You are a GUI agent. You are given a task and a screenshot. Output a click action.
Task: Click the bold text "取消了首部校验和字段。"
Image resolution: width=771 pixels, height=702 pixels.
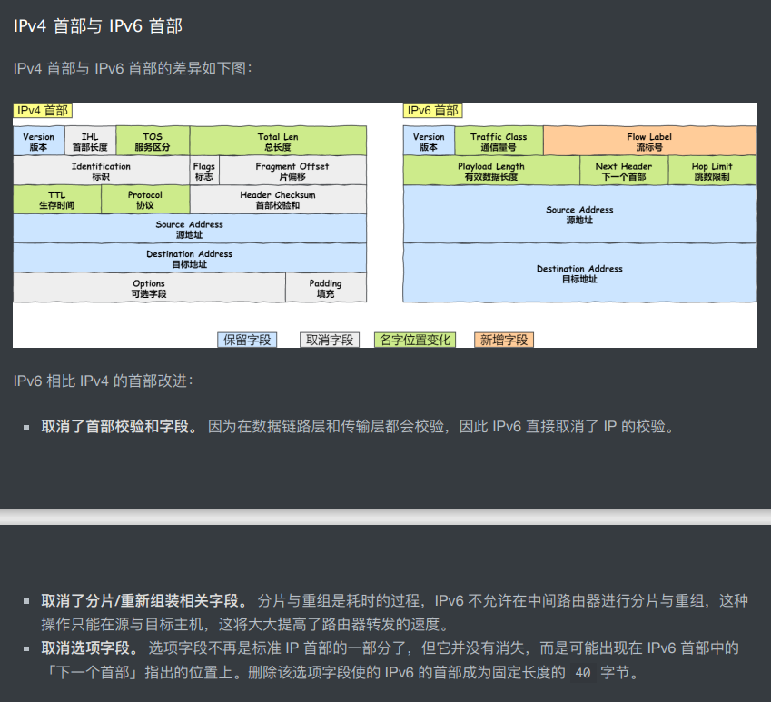(x=120, y=426)
